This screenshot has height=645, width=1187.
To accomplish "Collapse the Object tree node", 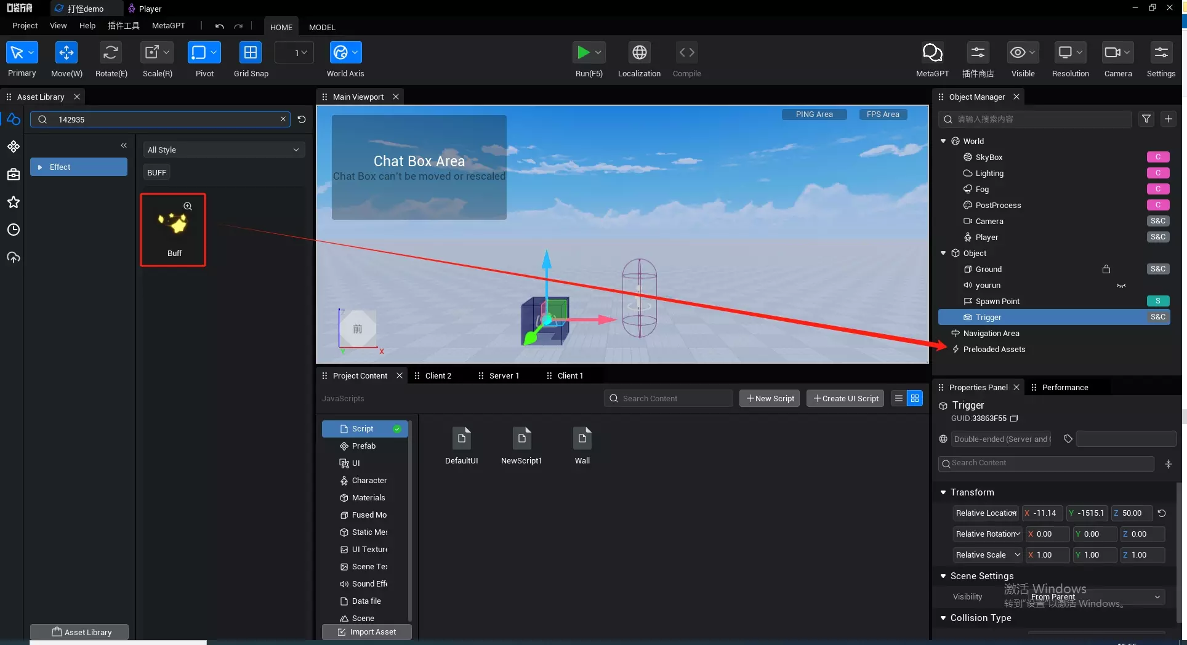I will click(x=943, y=253).
